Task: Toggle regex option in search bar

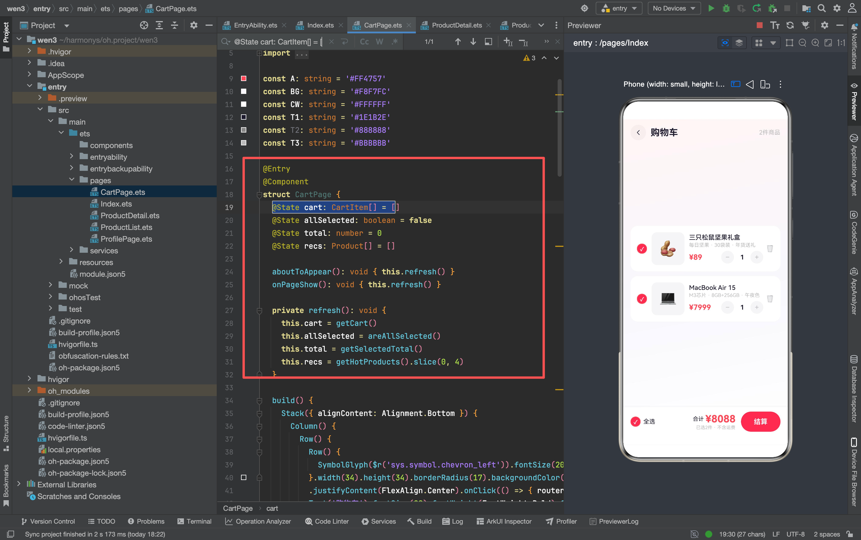Action: click(x=395, y=42)
